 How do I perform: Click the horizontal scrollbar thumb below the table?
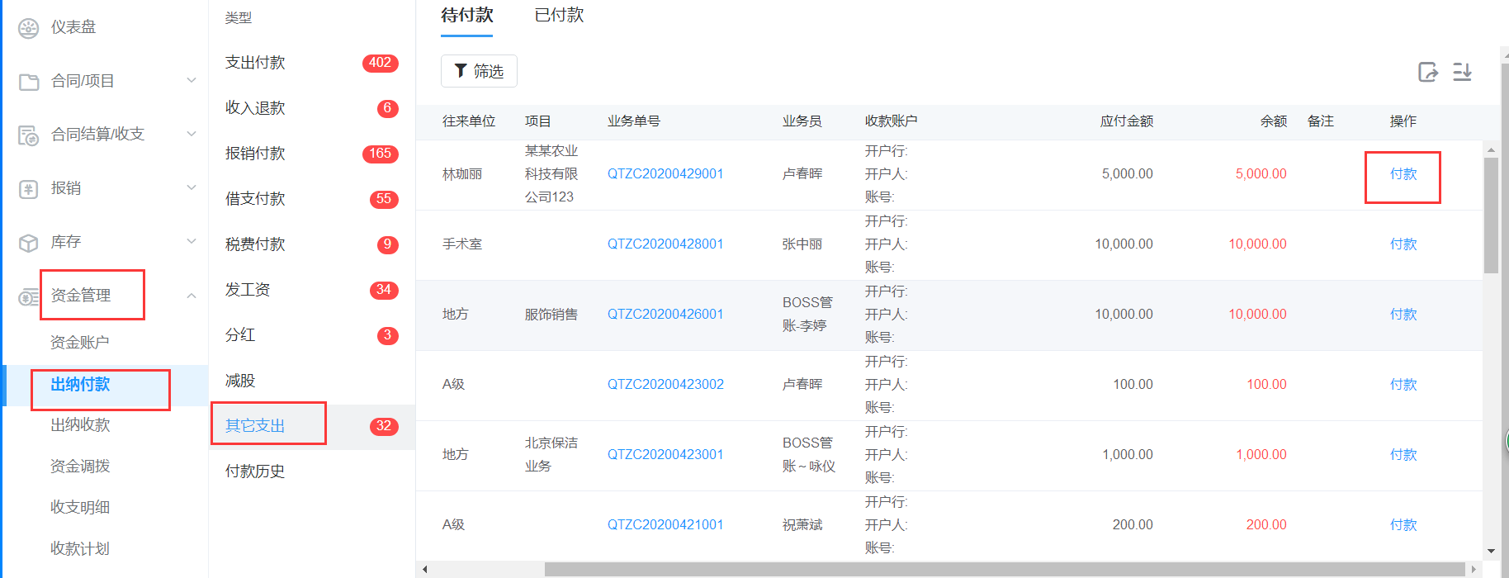(1005, 570)
